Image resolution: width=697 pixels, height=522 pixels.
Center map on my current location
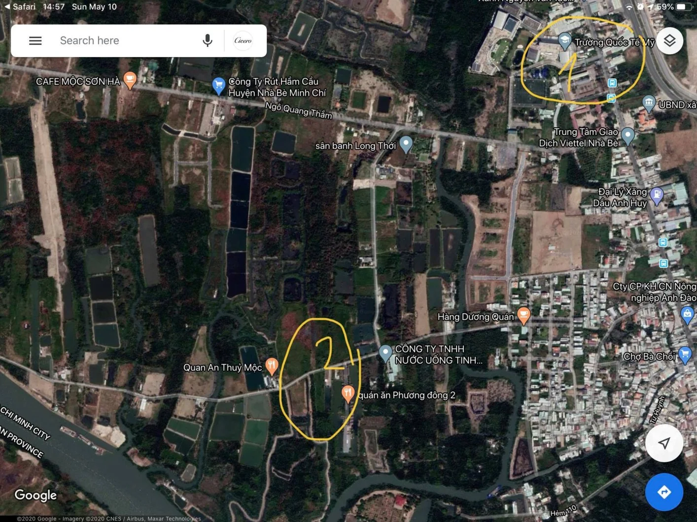[664, 443]
